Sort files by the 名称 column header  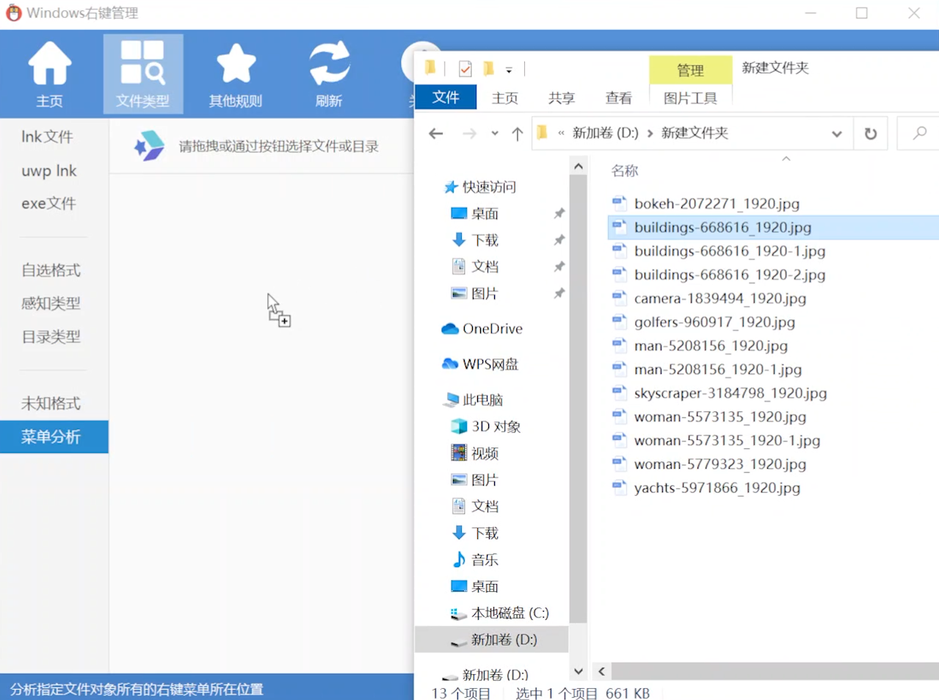(x=625, y=170)
